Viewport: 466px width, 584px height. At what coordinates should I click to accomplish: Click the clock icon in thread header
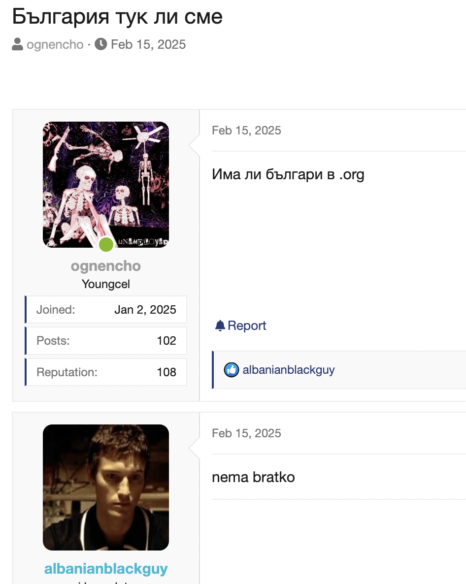click(x=100, y=45)
